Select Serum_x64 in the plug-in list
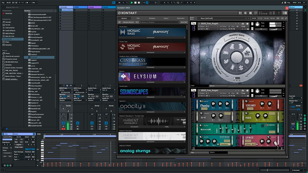 coord(35,120)
